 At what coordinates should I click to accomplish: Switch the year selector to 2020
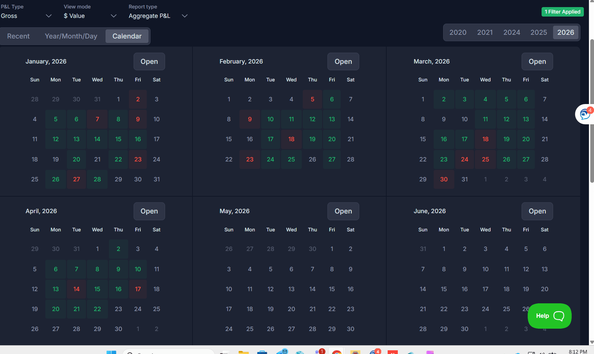(x=458, y=32)
